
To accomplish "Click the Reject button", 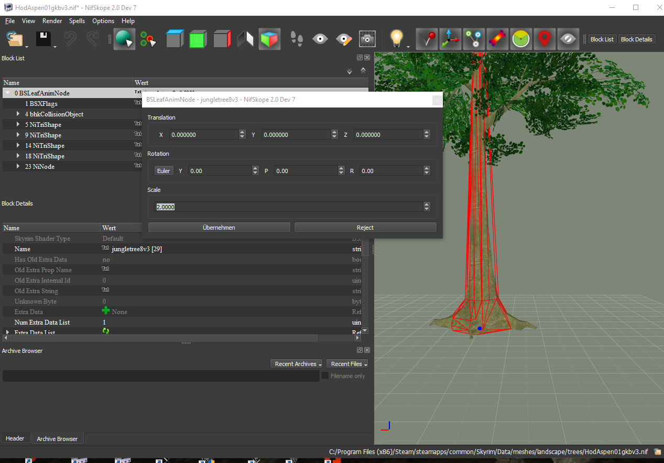I will coord(365,228).
